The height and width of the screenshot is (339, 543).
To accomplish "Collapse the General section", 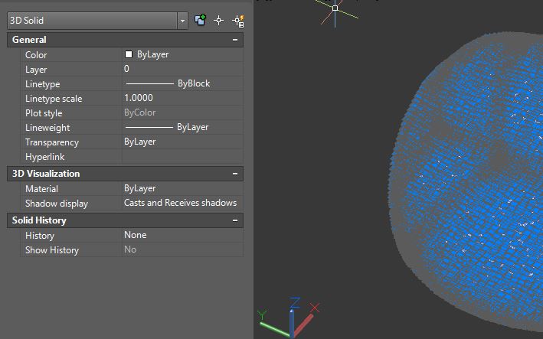I will (235, 40).
